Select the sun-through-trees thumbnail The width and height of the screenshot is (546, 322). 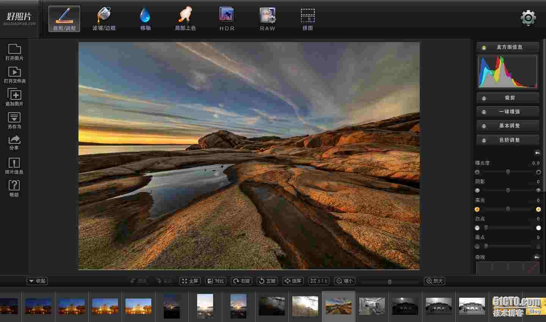(305, 306)
